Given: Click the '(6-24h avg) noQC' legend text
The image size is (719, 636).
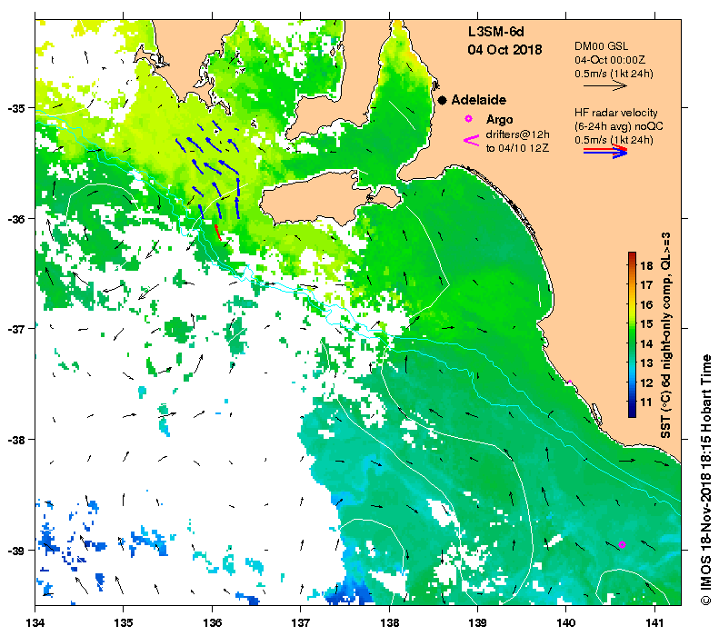Looking at the screenshot, I should point(619,126).
